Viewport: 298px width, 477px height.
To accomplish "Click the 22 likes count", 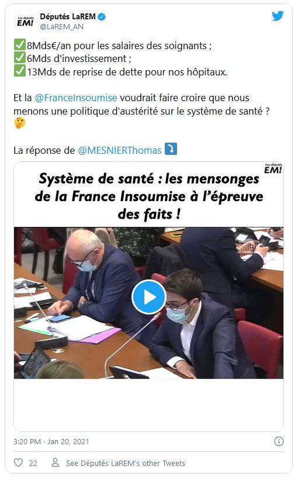I will point(33,463).
